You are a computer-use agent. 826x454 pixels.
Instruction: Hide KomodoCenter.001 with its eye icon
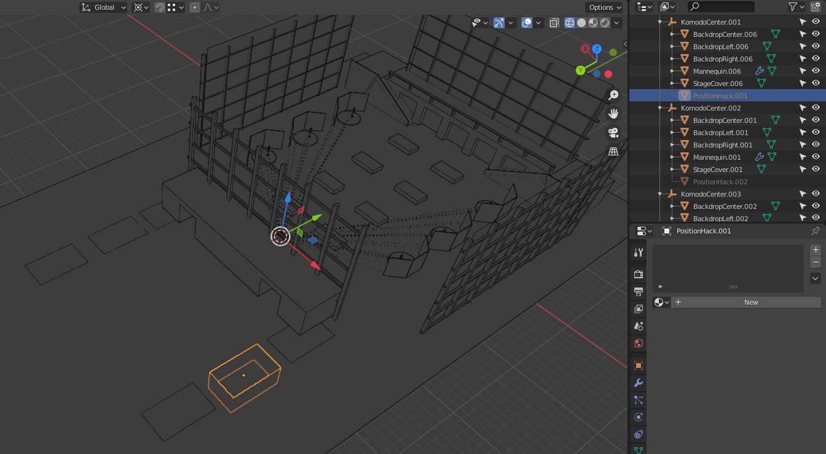click(x=816, y=22)
